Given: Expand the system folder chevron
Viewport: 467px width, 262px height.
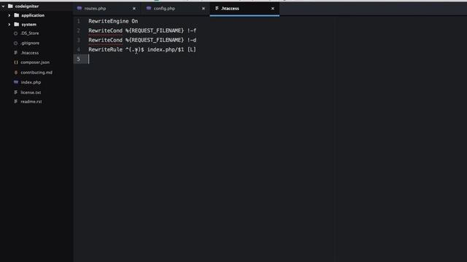Looking at the screenshot, I should [9, 24].
